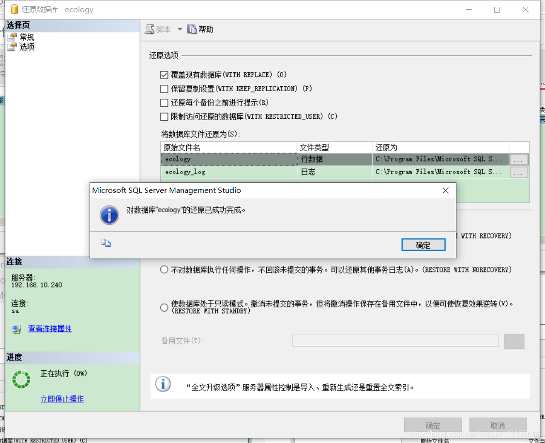Open the 脚本 dropdown arrow
The height and width of the screenshot is (443, 545).
coord(179,29)
